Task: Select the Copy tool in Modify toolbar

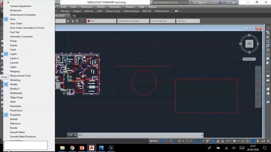Action: (x=268, y=32)
